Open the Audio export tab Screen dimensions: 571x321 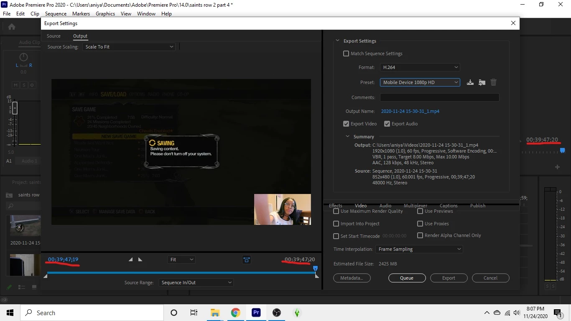coord(385,206)
